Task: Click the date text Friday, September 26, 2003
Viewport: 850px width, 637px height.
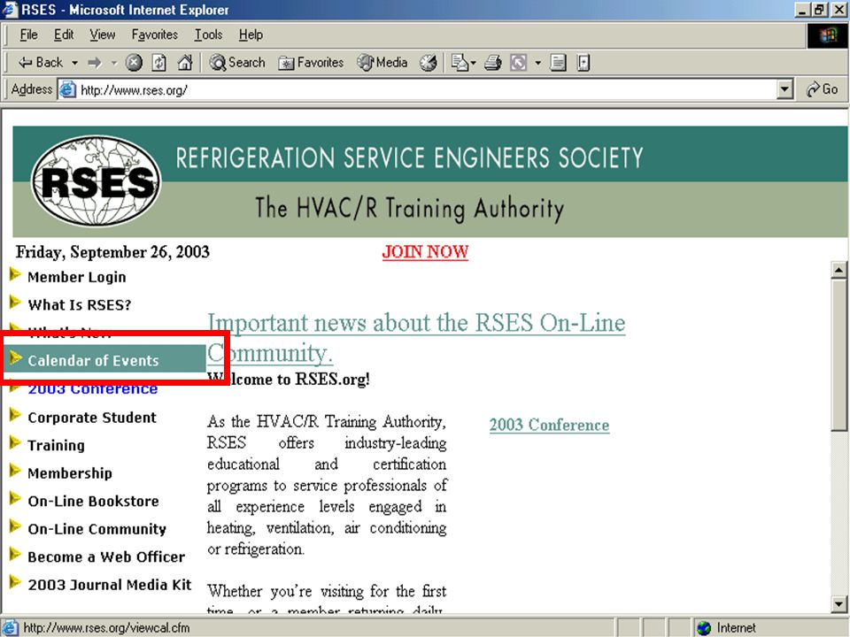Action: pos(112,252)
